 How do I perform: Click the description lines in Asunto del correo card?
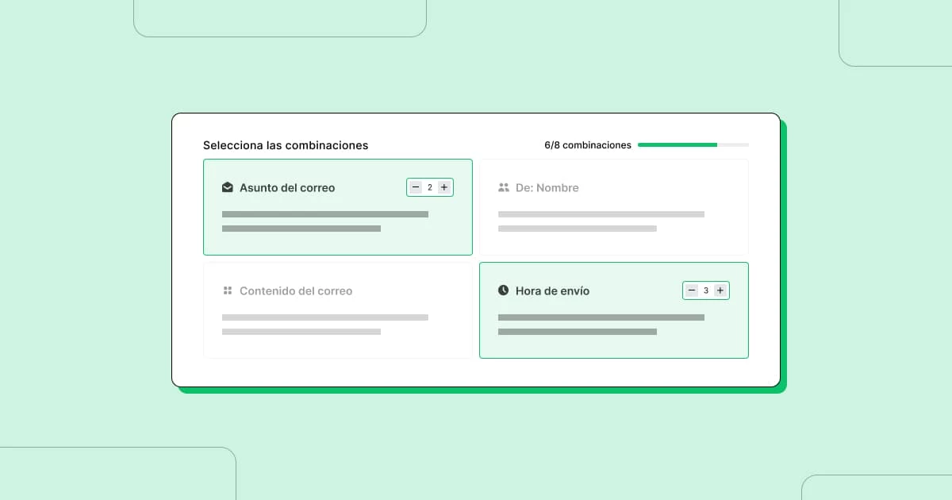pyautogui.click(x=324, y=221)
